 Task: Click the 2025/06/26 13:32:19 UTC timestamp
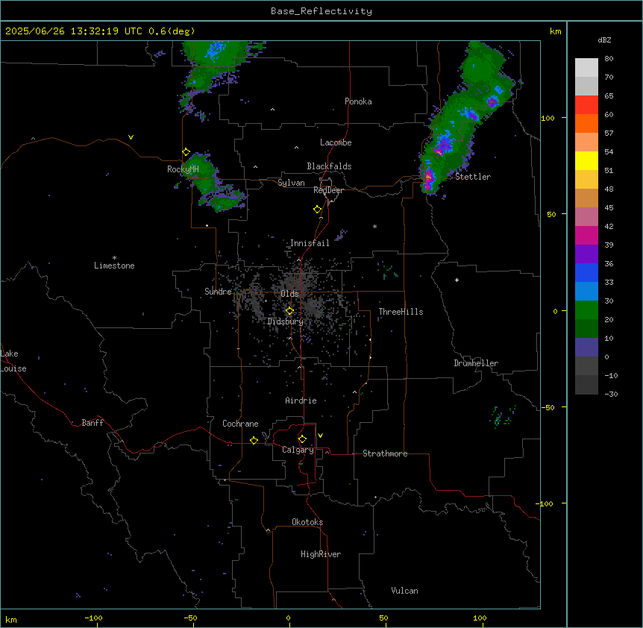coord(74,31)
